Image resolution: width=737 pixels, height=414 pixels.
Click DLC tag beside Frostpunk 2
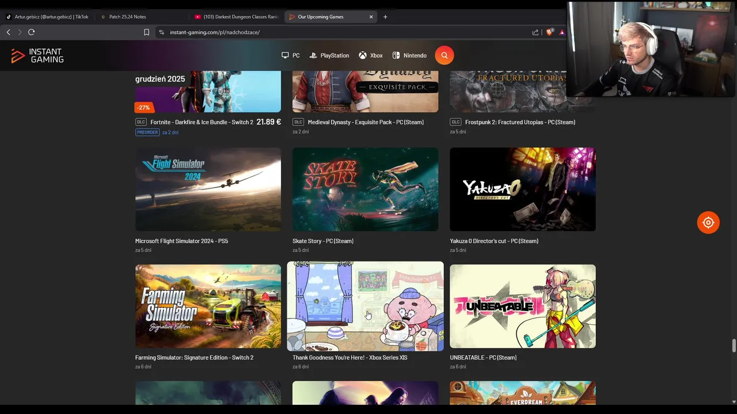[455, 122]
